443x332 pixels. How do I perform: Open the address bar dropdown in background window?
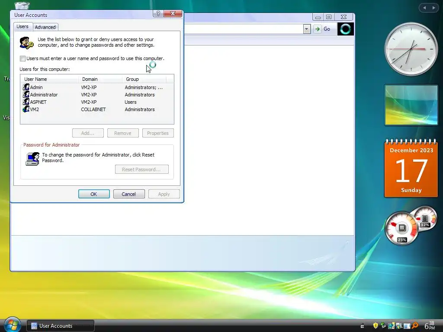[x=307, y=29]
